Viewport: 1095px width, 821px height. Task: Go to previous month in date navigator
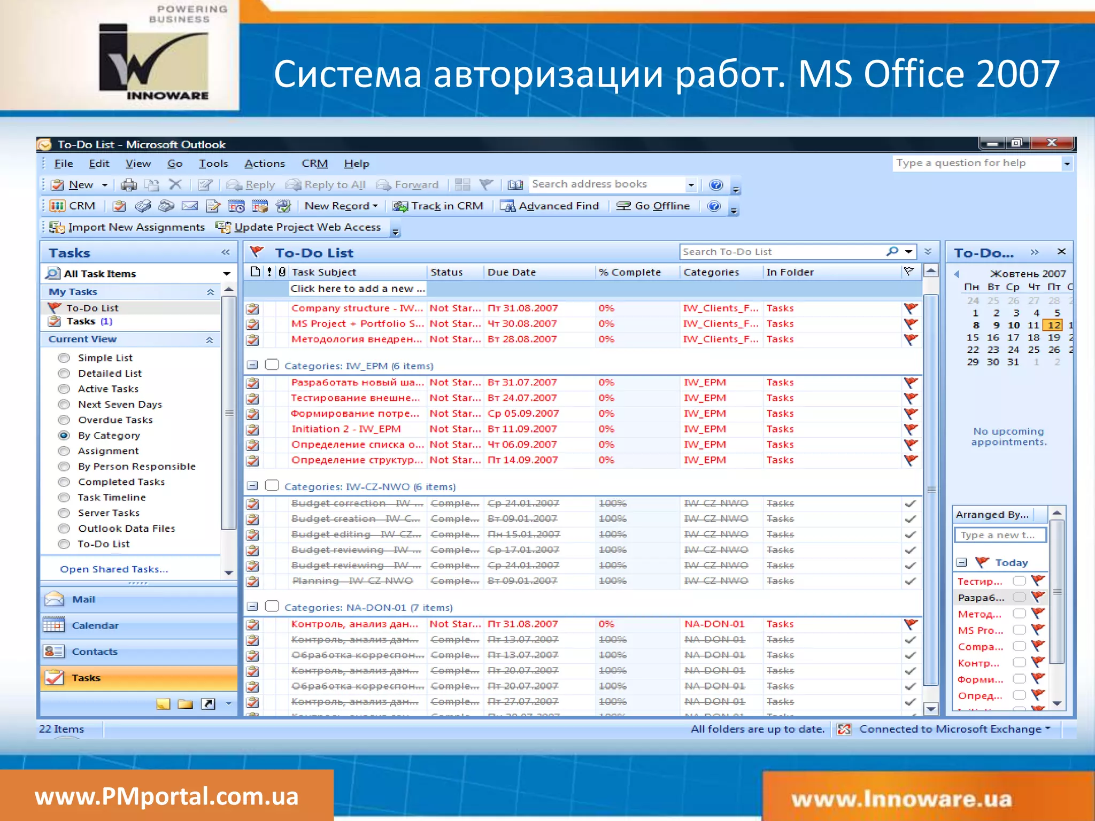(x=957, y=274)
